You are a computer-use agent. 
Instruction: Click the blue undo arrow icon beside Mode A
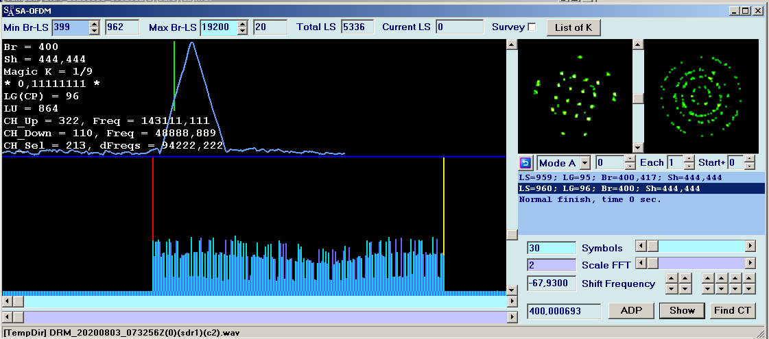tap(525, 162)
